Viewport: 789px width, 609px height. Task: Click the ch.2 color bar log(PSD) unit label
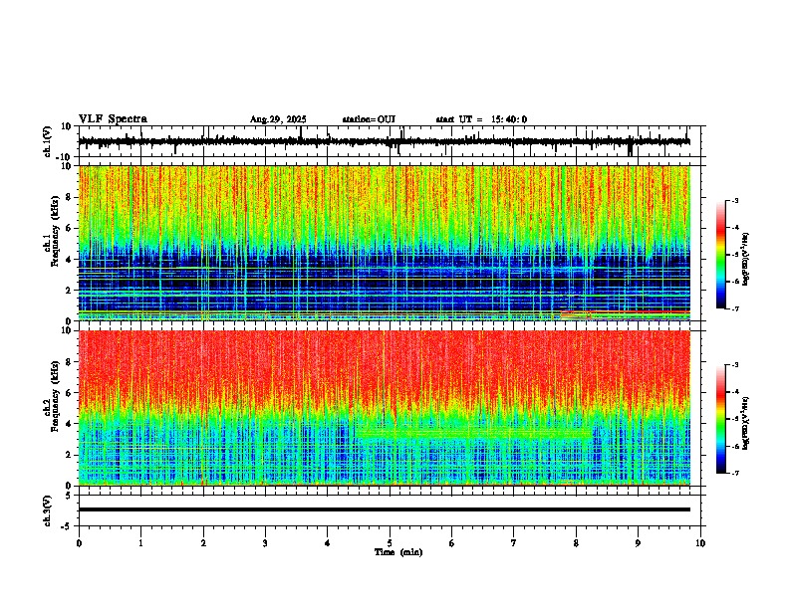pos(745,423)
